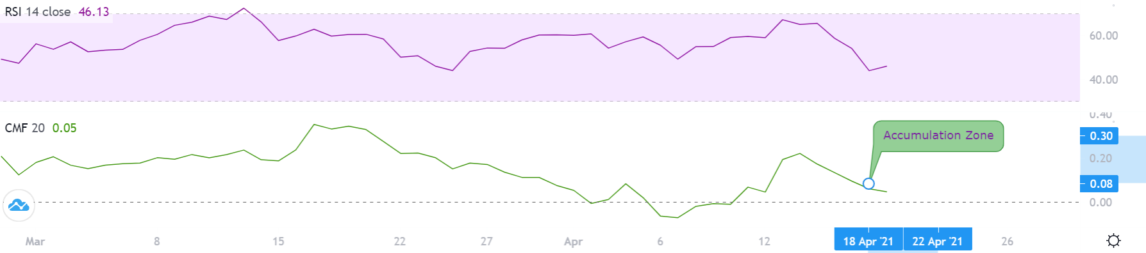Click the 0.00 CMF zero-line scale label

1100,203
